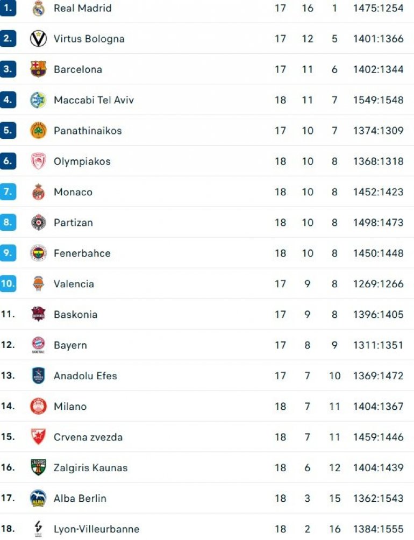Image resolution: width=414 pixels, height=540 pixels.
Task: Click the Maccabi Tel Aviv logo
Action: [x=38, y=100]
